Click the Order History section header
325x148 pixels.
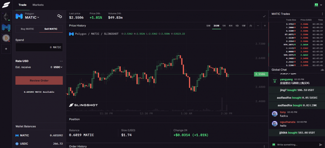[78, 146]
